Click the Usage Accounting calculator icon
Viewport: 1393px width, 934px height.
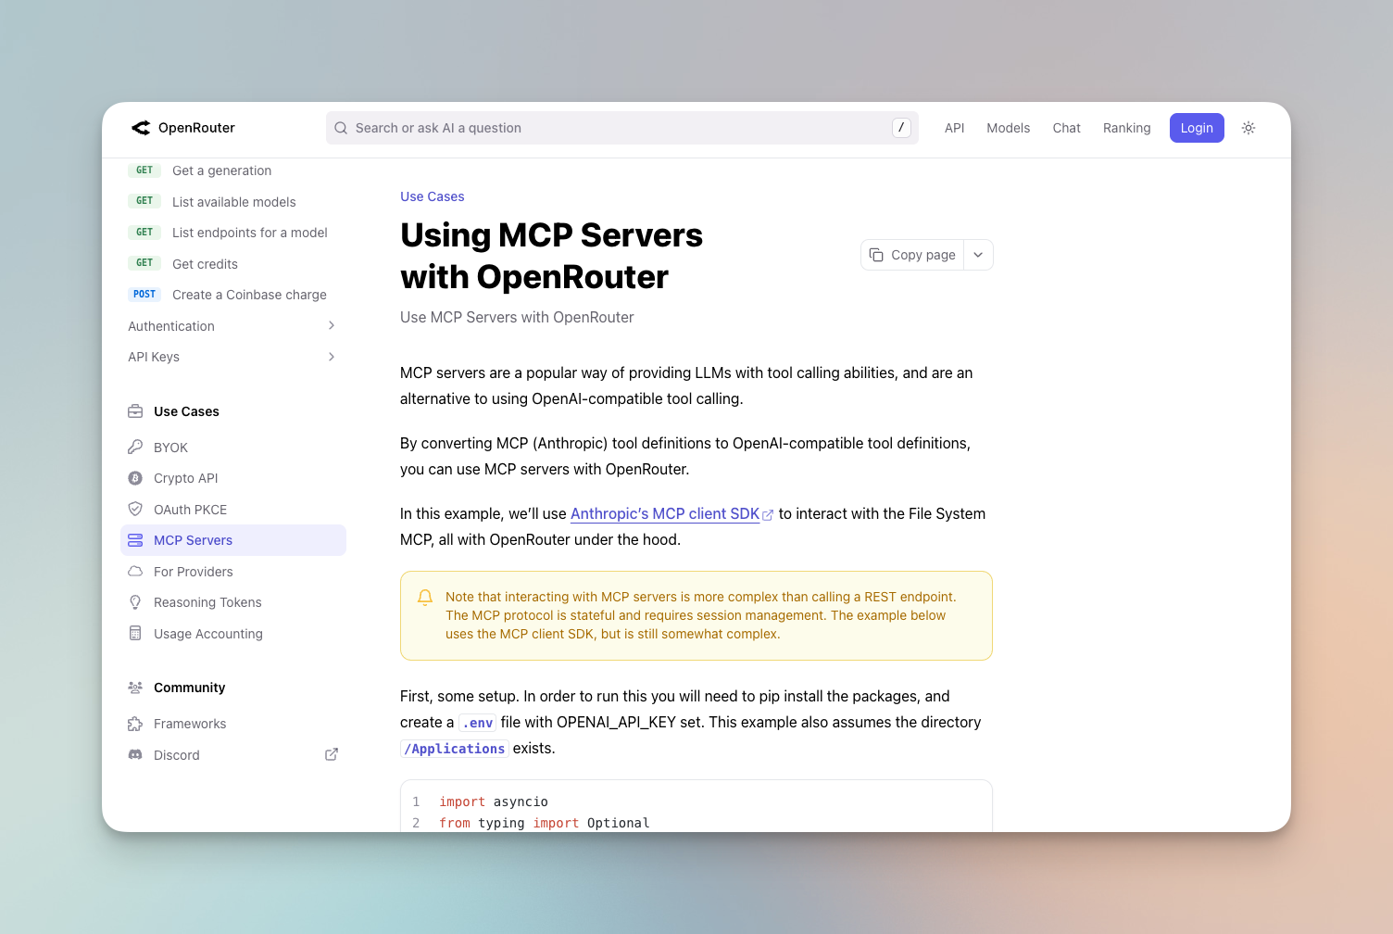click(x=135, y=634)
